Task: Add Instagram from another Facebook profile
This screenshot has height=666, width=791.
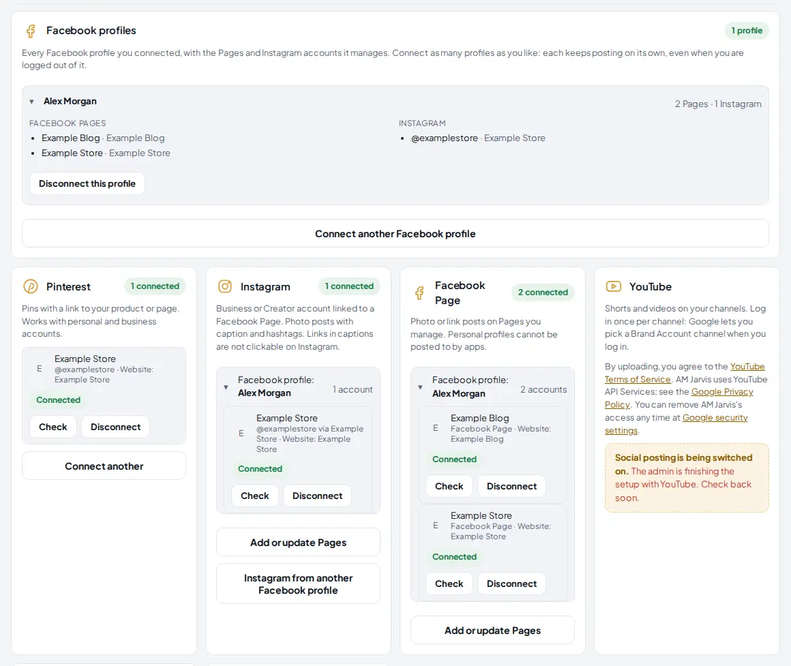Action: [298, 584]
